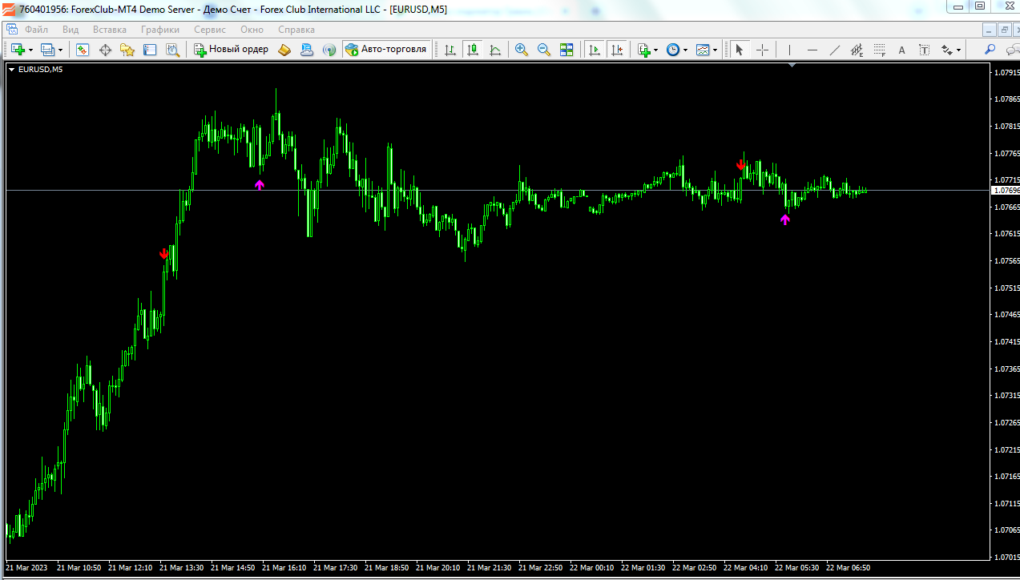This screenshot has height=580, width=1020.
Task: Select the text label tool
Action: [924, 50]
